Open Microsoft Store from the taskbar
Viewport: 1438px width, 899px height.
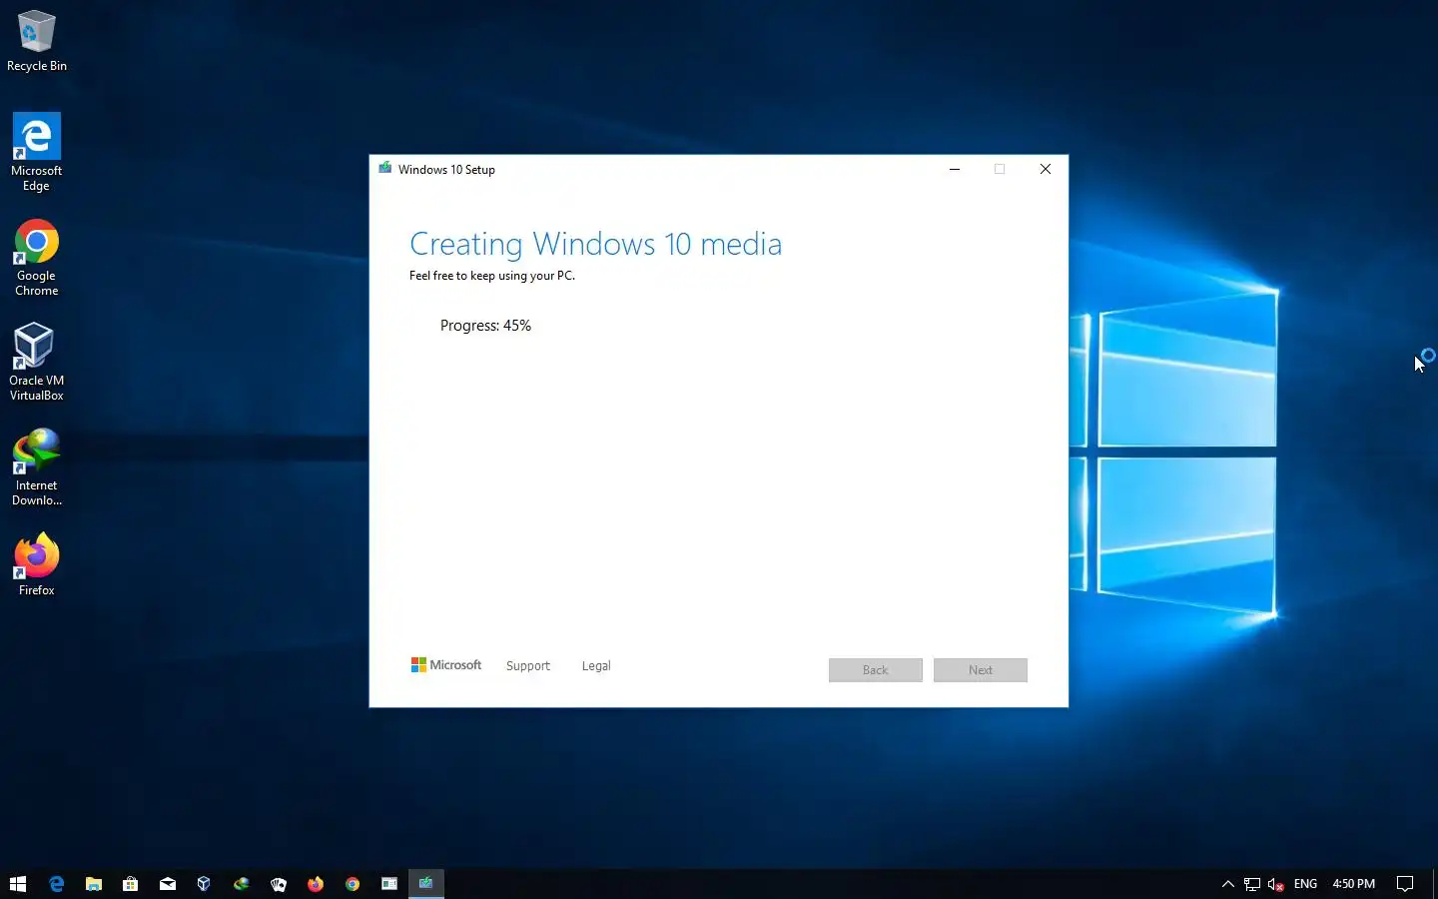point(130,884)
